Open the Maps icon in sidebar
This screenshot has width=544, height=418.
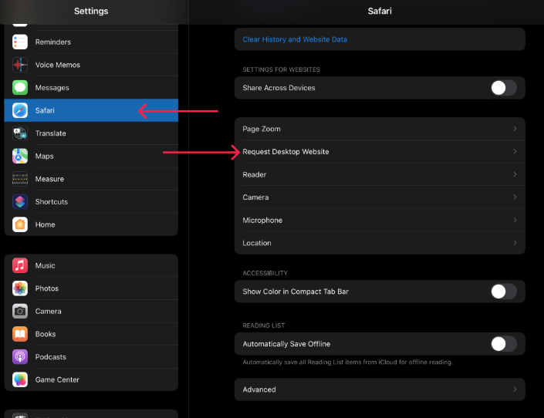[x=20, y=157]
